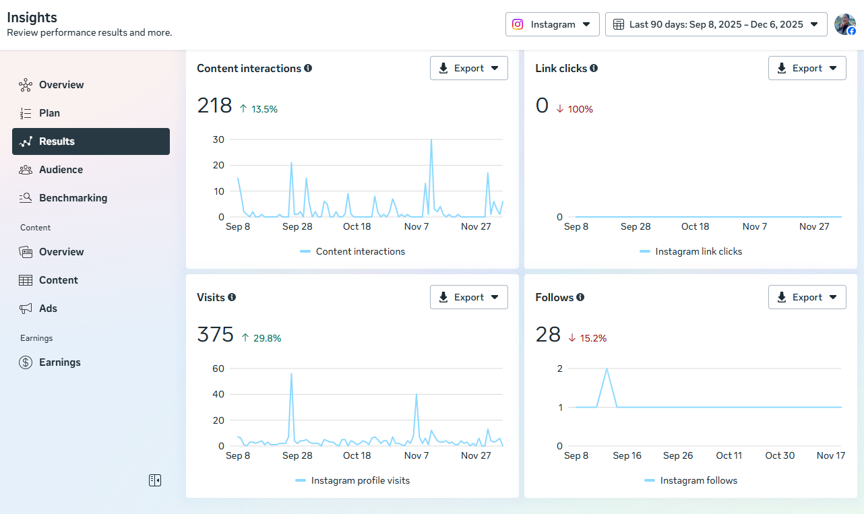Click the Earnings dollar icon in sidebar
The height and width of the screenshot is (514, 864).
(x=26, y=362)
